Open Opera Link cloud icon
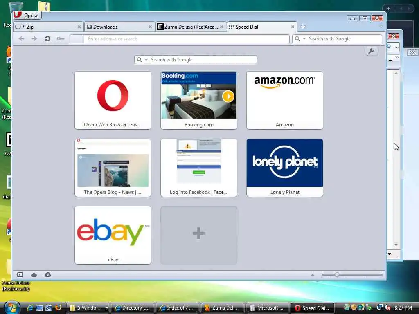419x314 pixels. 34,275
